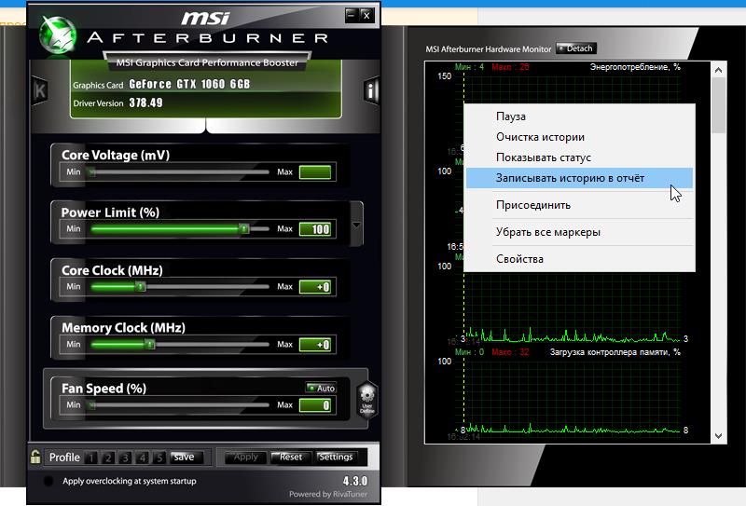Select Убрать все маркеры entry
Viewport: 746px width, 506px height.
coord(579,232)
